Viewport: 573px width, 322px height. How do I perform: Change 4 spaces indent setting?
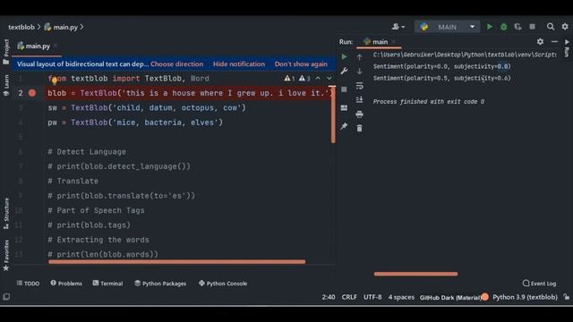401,297
